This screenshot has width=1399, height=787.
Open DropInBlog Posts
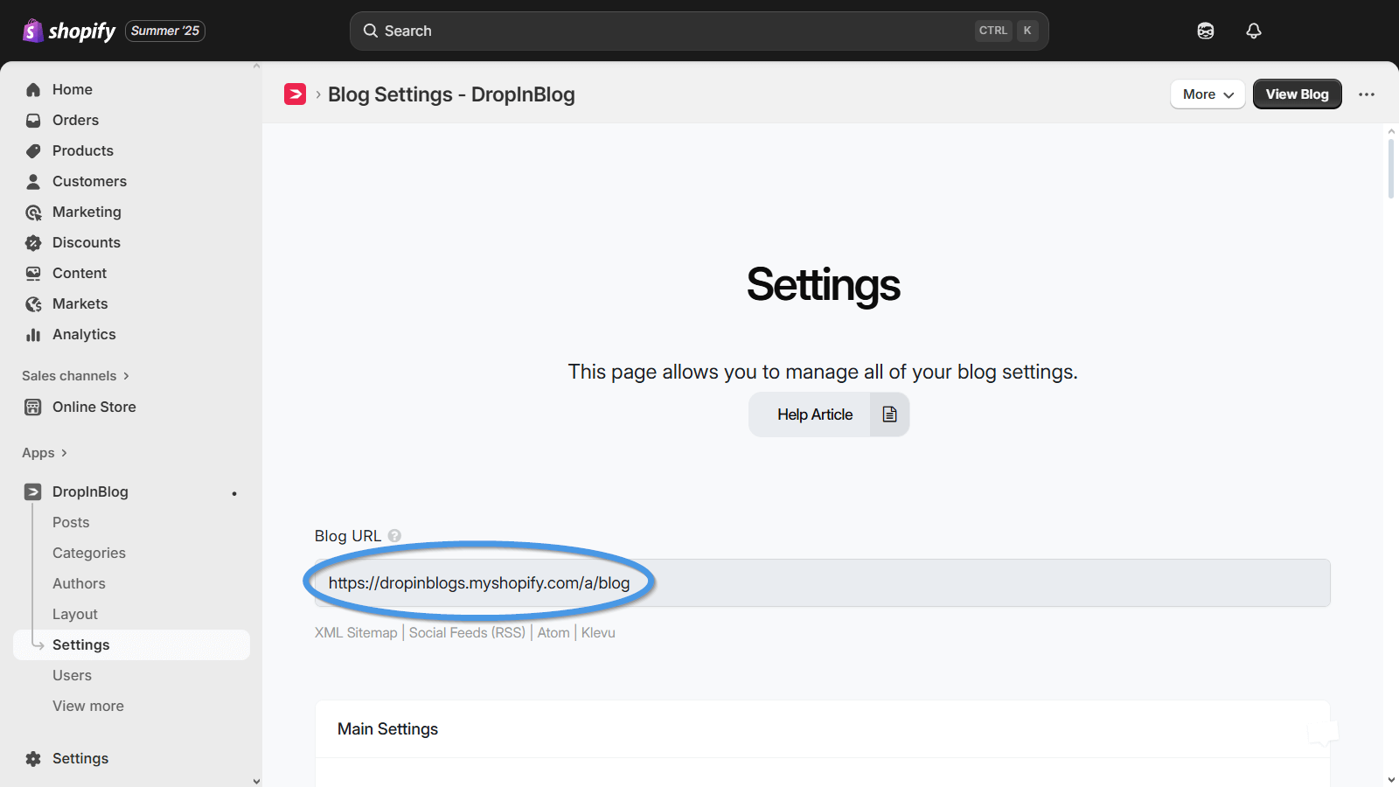coord(71,522)
